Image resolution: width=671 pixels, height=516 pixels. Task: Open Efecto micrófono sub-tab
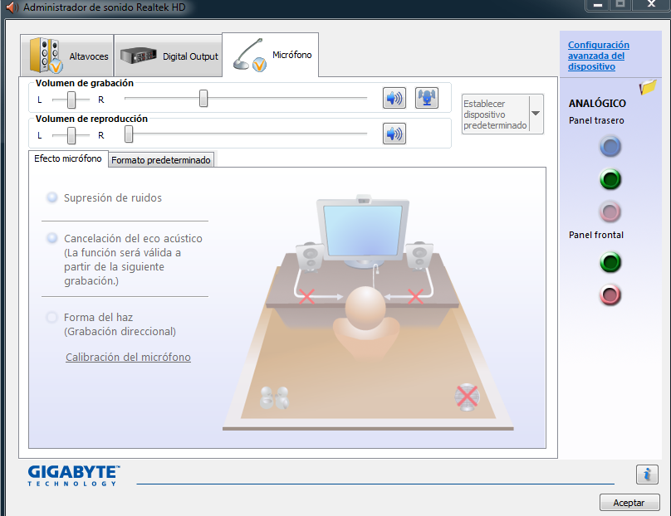click(x=68, y=158)
